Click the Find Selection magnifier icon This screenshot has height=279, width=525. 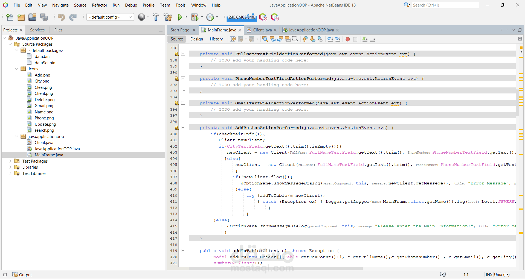[265, 39]
